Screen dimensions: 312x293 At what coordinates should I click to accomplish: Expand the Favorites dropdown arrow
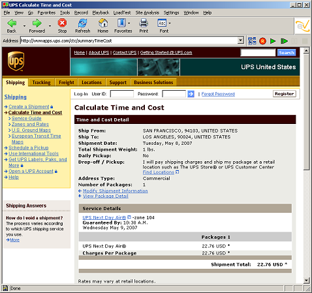tap(129, 23)
